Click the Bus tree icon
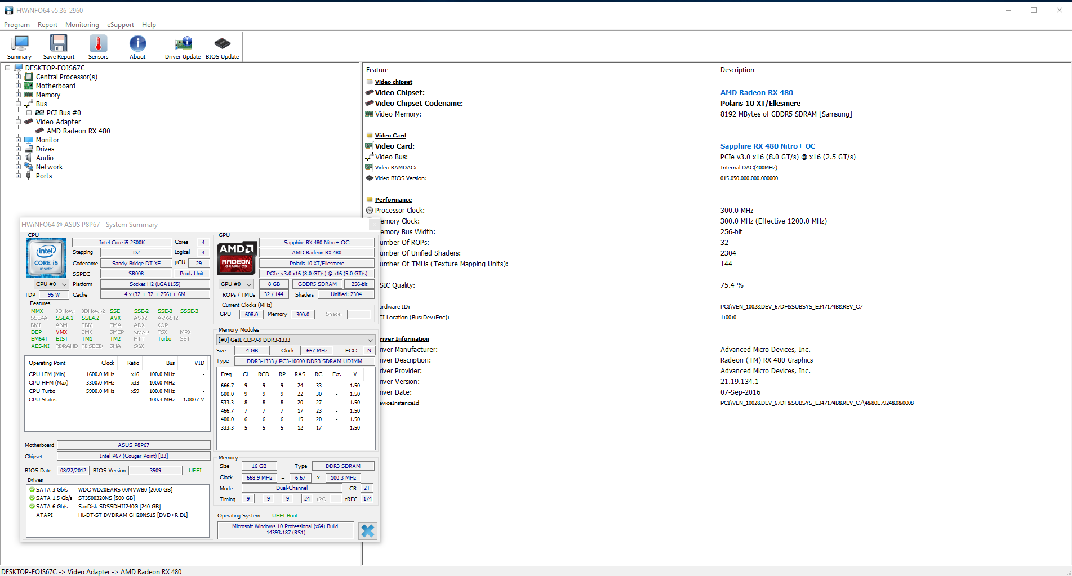 pos(29,104)
